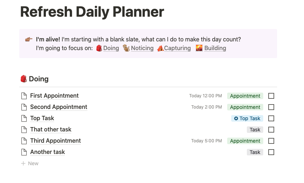Click the pointing hand callout icon
This screenshot has width=304, height=183.
pyautogui.click(x=29, y=39)
